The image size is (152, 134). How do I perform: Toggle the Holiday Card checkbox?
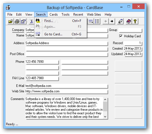(x=121, y=36)
